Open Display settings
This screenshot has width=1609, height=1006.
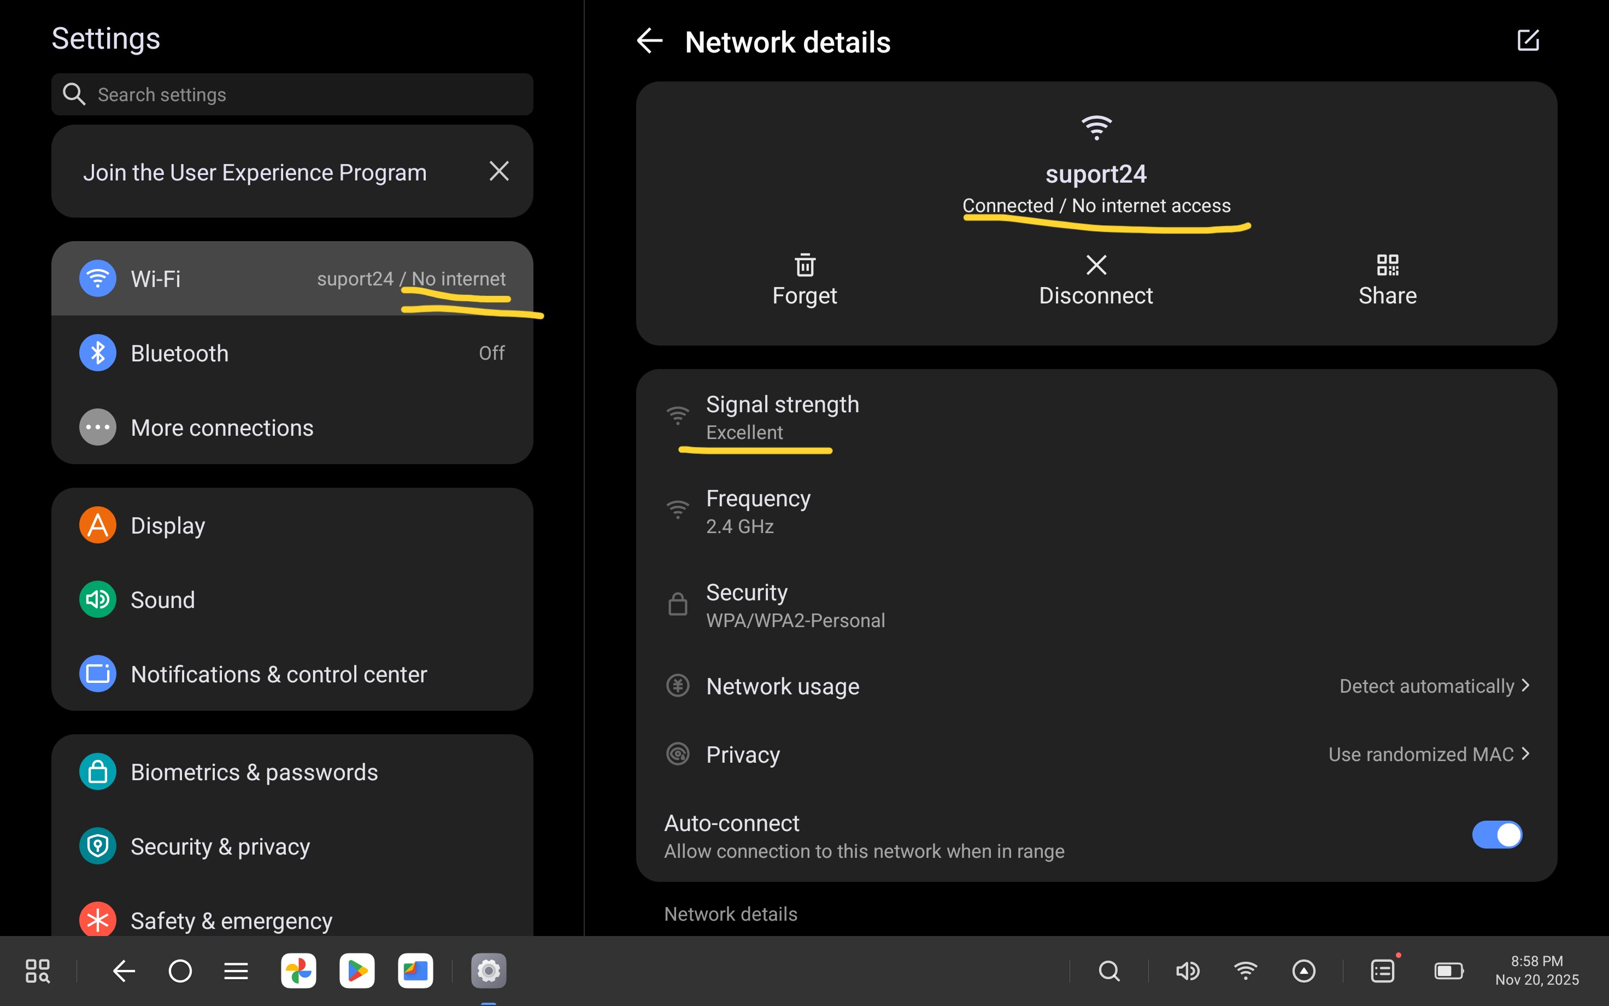pyautogui.click(x=292, y=525)
